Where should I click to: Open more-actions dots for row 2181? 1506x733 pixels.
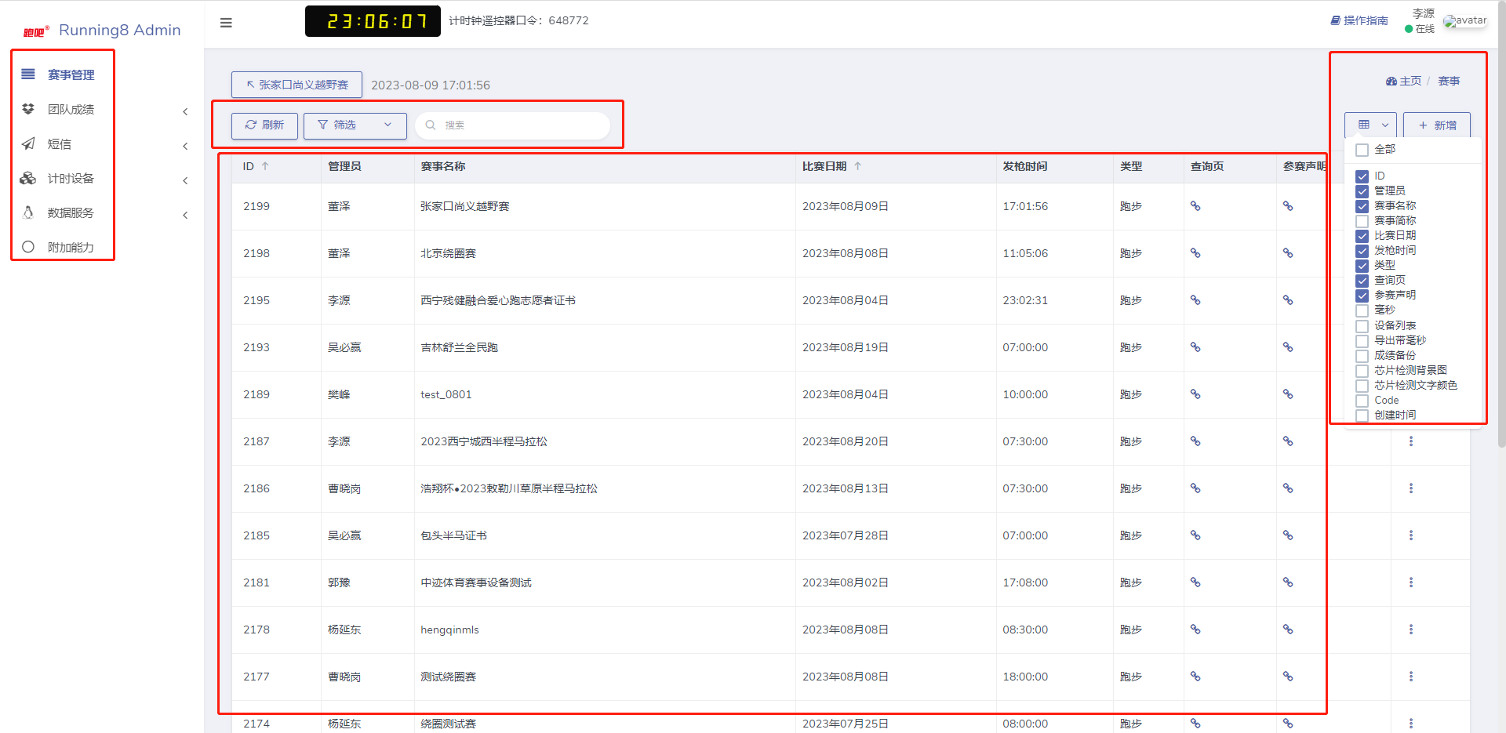(x=1411, y=582)
